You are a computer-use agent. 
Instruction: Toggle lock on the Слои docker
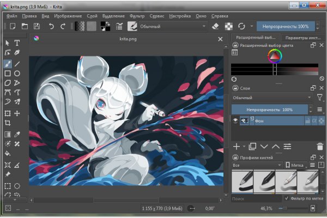235,88
